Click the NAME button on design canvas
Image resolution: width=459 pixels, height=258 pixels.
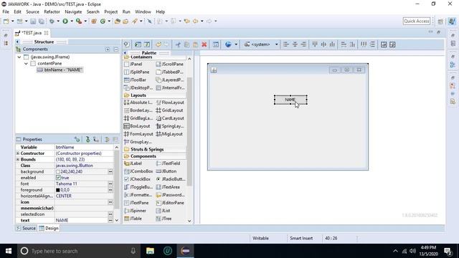click(290, 100)
